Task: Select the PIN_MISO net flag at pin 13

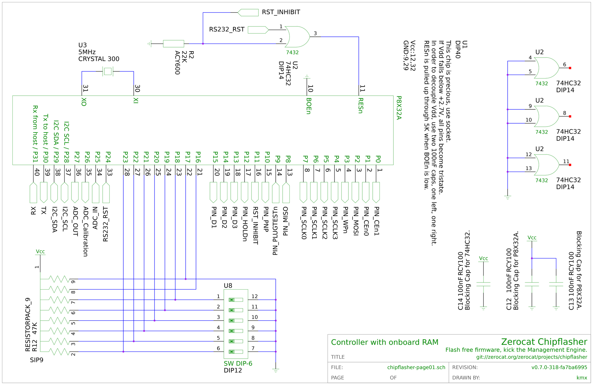Action: pyautogui.click(x=286, y=193)
